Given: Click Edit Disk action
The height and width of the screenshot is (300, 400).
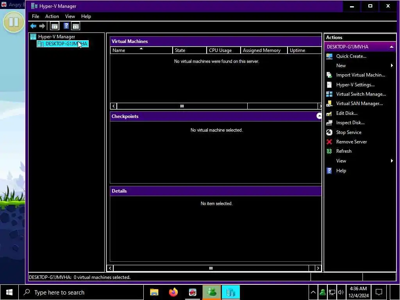Looking at the screenshot, I should 346,113.
